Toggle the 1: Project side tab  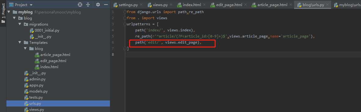coord(3,13)
